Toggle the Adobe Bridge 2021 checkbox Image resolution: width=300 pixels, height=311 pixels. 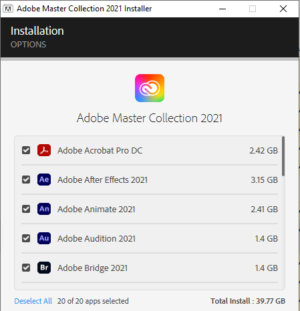point(26,268)
